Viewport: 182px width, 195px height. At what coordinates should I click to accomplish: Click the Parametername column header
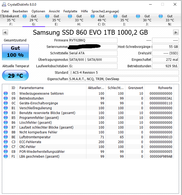point(52,88)
